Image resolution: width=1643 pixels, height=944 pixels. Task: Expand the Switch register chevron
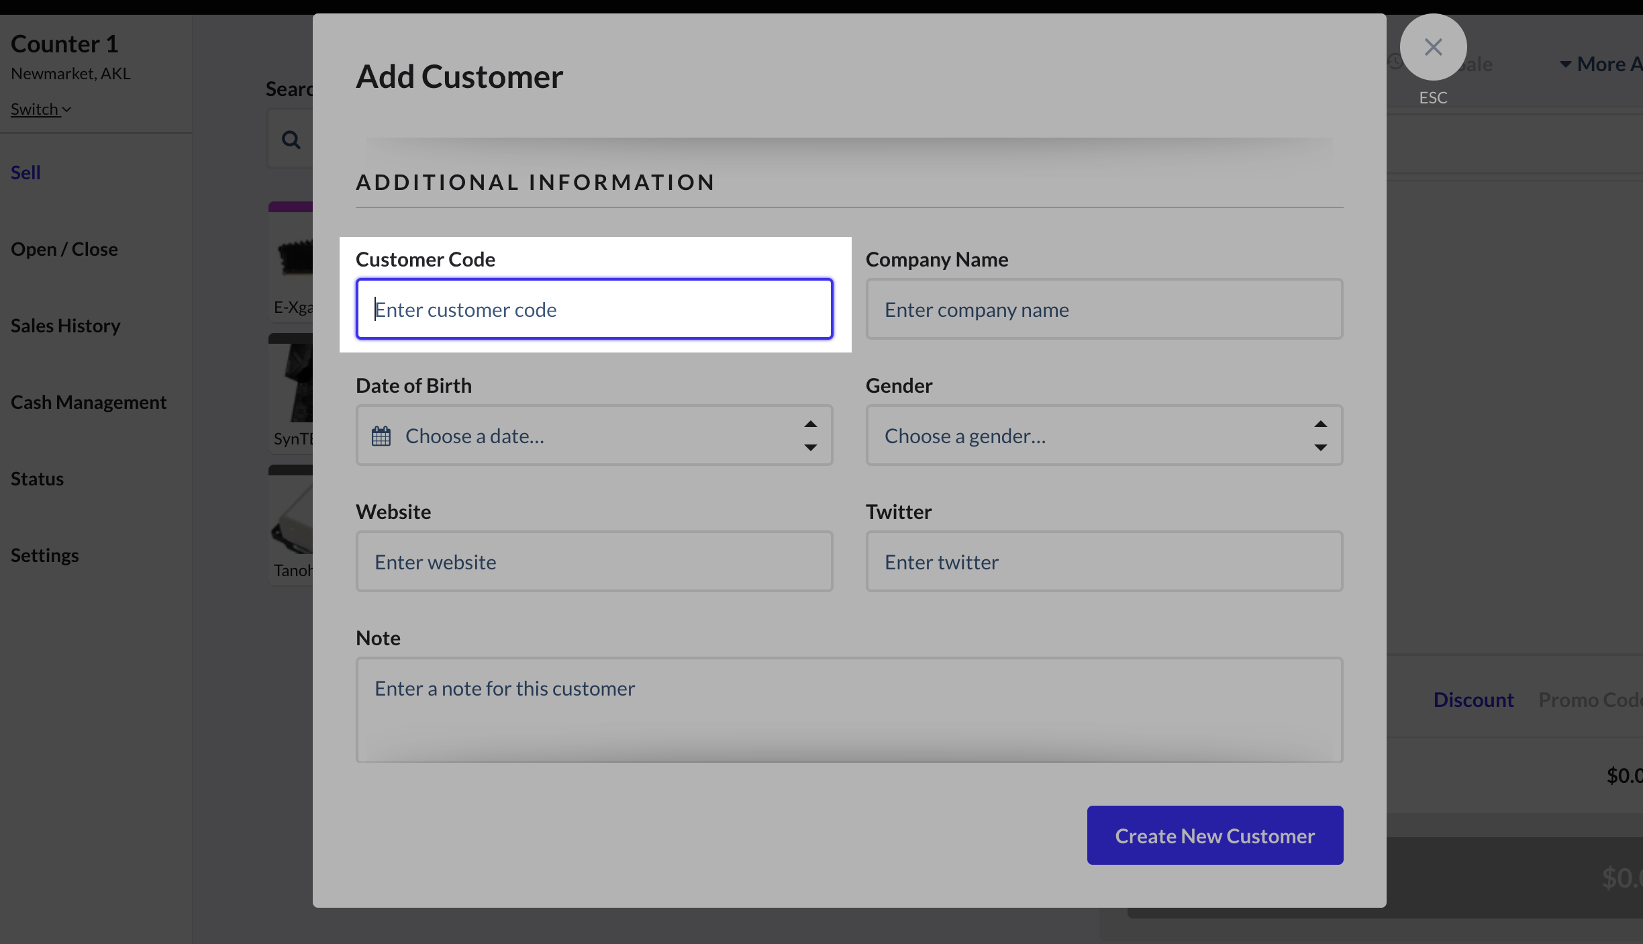[x=66, y=109]
